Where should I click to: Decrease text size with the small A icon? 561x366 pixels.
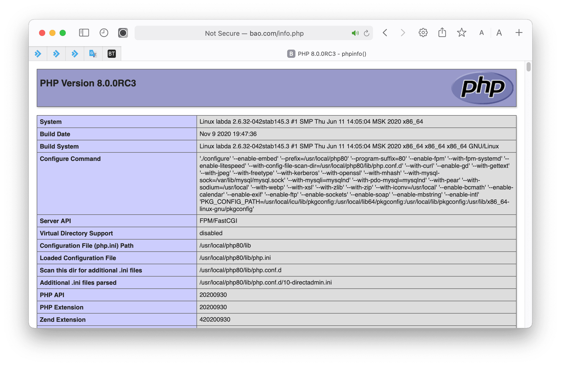(x=481, y=33)
